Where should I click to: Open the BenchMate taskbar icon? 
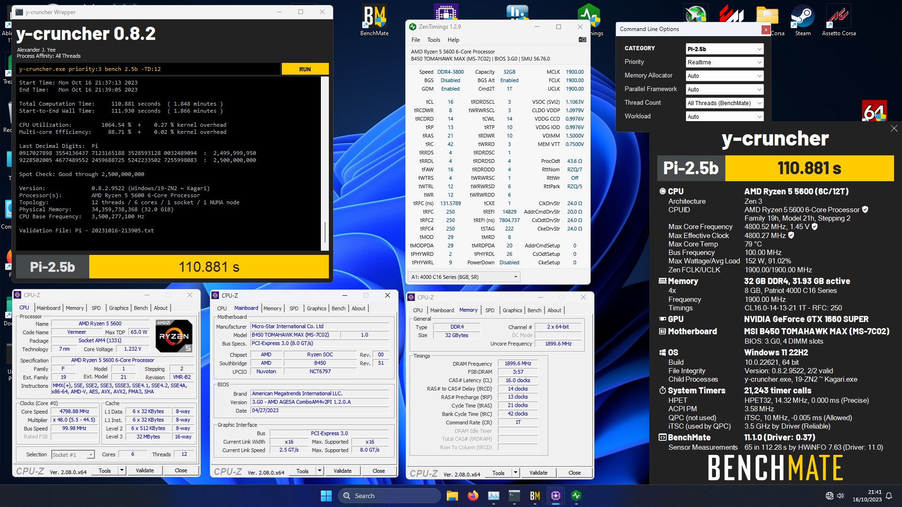pyautogui.click(x=535, y=496)
